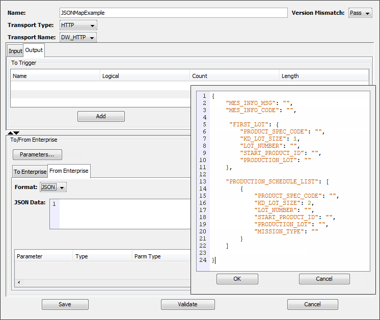Click the Add button

pyautogui.click(x=101, y=116)
